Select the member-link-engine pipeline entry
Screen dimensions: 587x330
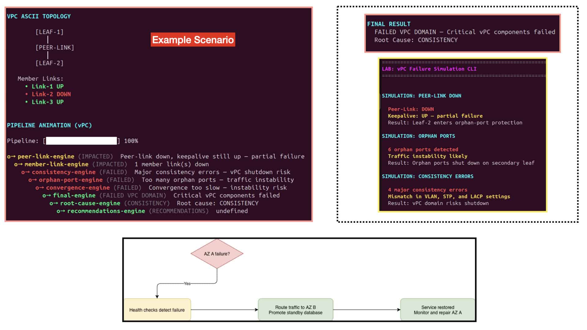pyautogui.click(x=111, y=164)
